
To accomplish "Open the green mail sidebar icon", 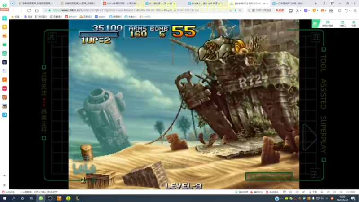I will click(x=4, y=44).
